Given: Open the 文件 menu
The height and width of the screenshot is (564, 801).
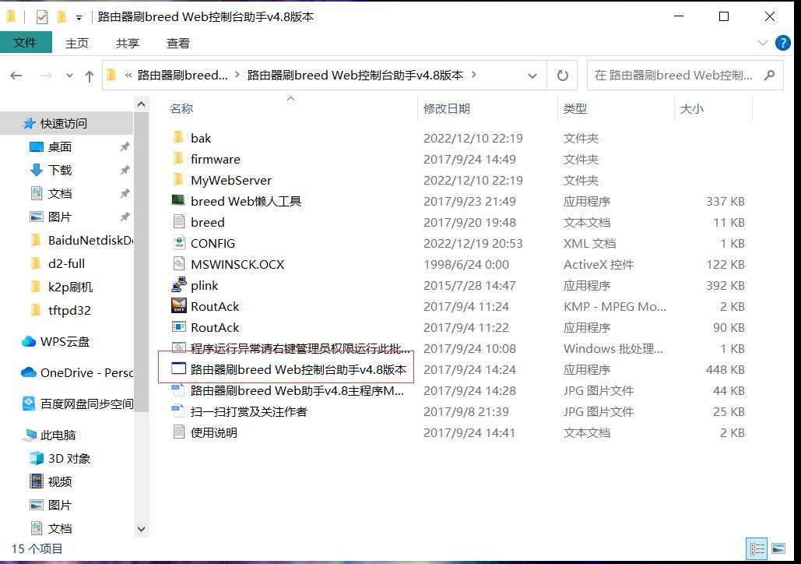Looking at the screenshot, I should [x=25, y=43].
